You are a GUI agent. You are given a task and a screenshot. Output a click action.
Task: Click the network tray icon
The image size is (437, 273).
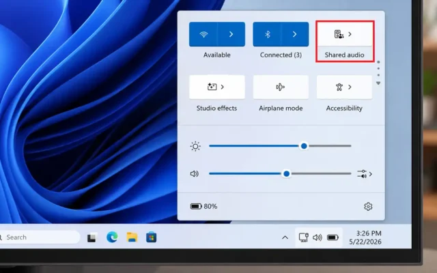coord(303,238)
